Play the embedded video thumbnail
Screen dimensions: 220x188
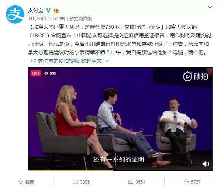[x=120, y=119]
